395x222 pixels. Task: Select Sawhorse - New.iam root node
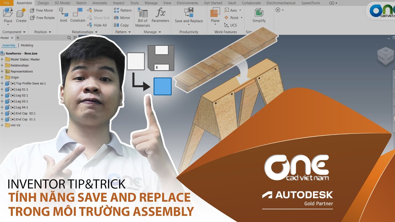[21, 53]
